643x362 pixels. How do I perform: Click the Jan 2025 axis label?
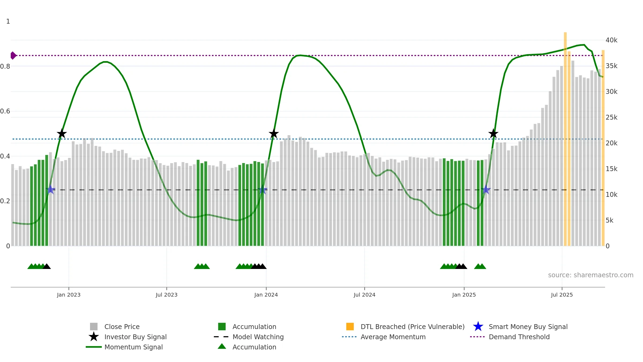(x=464, y=295)
